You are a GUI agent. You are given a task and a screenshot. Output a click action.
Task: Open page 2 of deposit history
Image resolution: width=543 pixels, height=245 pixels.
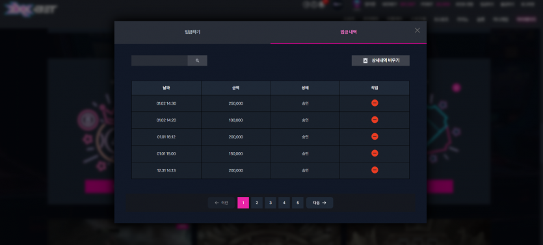coord(257,203)
